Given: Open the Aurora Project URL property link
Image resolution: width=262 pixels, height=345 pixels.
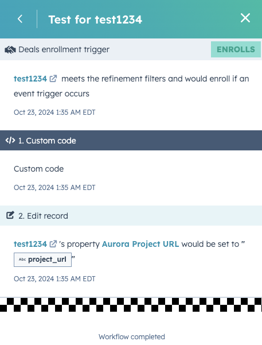Looking at the screenshot, I should click(x=140, y=244).
